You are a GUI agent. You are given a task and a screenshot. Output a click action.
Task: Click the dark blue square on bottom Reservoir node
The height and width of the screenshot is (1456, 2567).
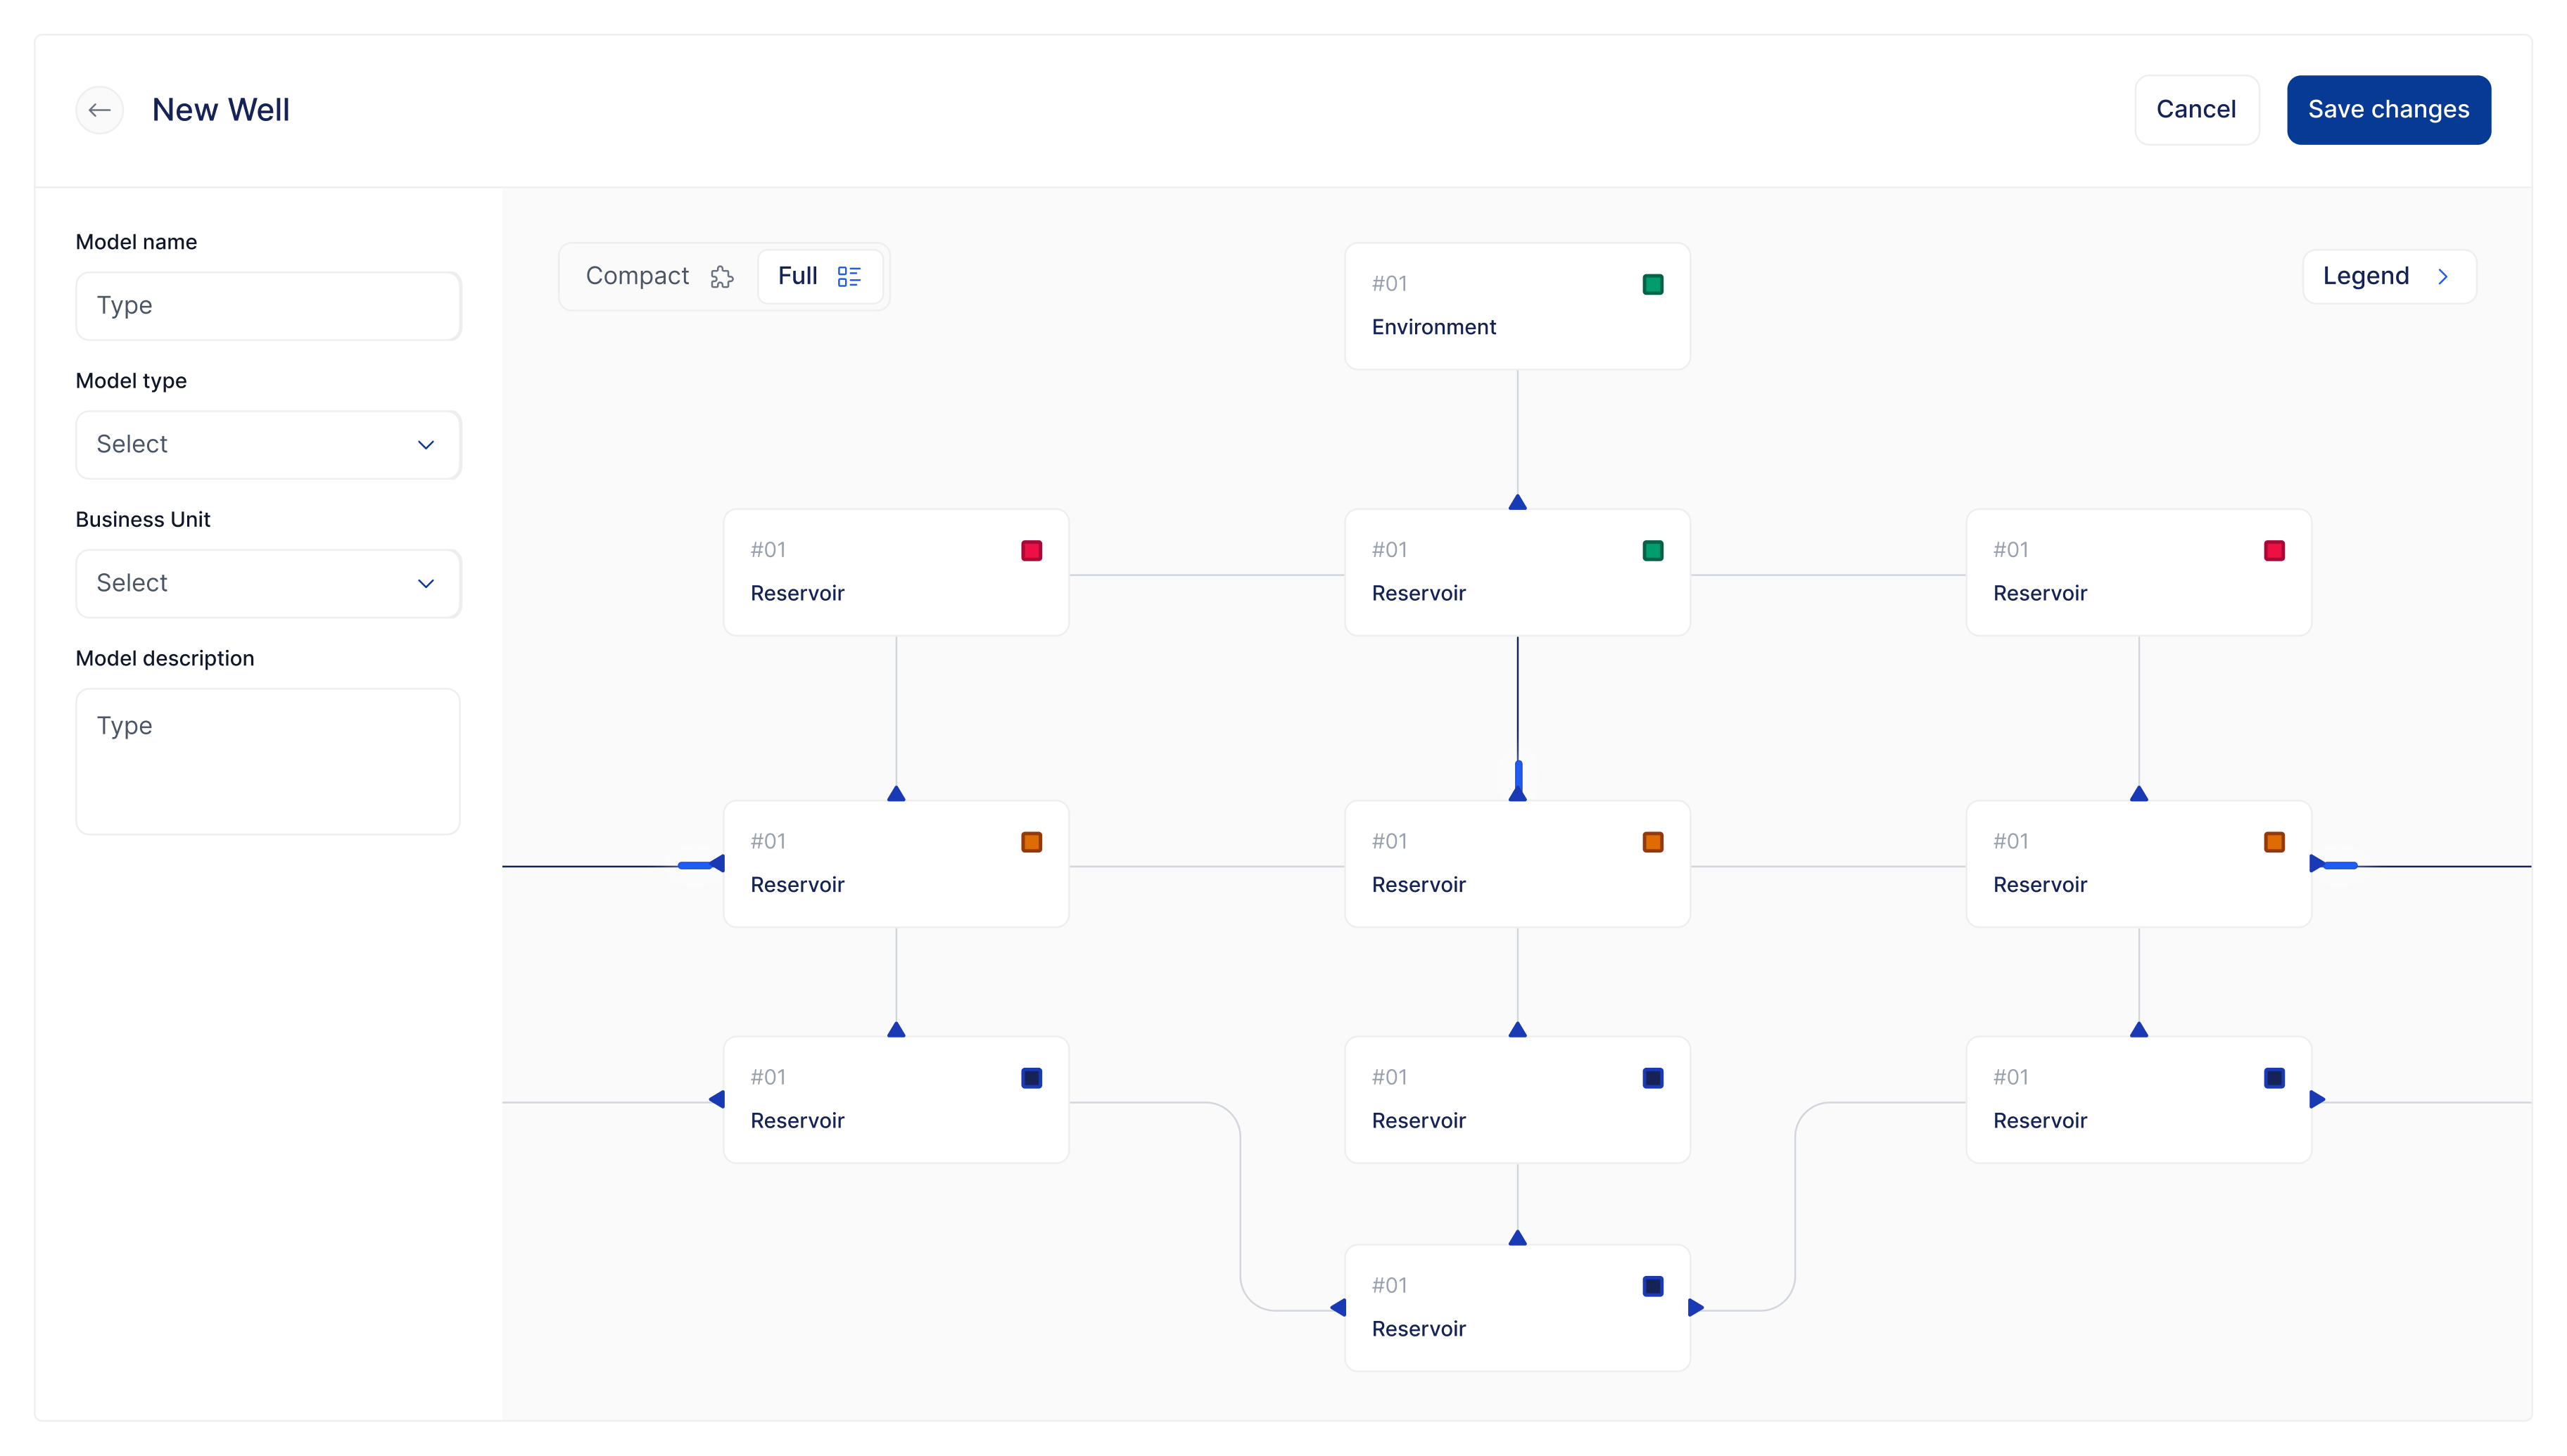(x=1653, y=1286)
